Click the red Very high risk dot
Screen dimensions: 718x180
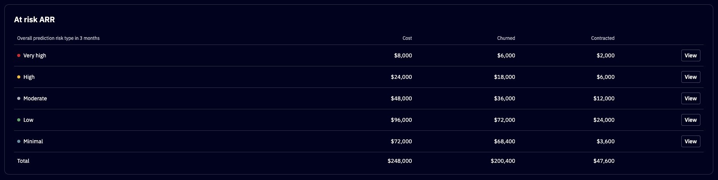(x=19, y=55)
